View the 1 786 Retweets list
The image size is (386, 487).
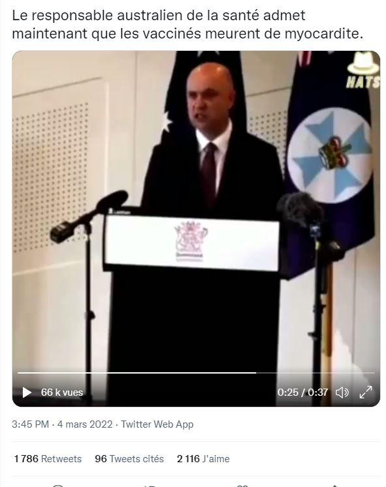point(48,459)
